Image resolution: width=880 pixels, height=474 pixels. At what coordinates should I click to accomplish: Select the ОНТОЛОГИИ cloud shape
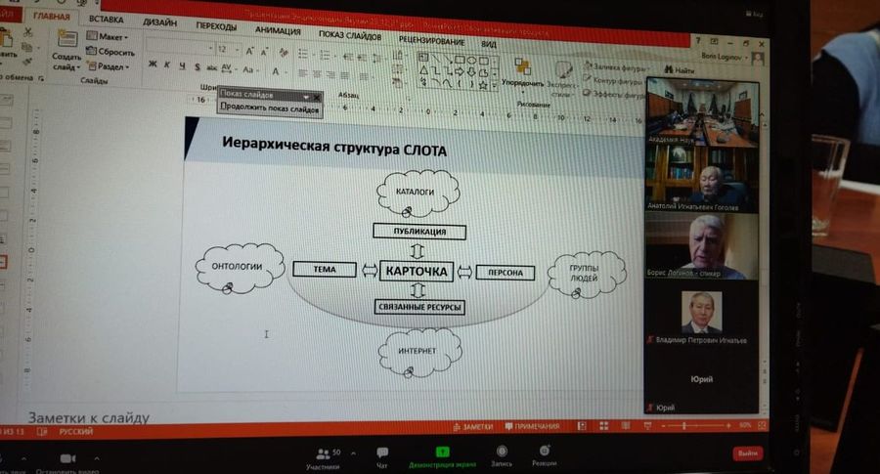[239, 268]
